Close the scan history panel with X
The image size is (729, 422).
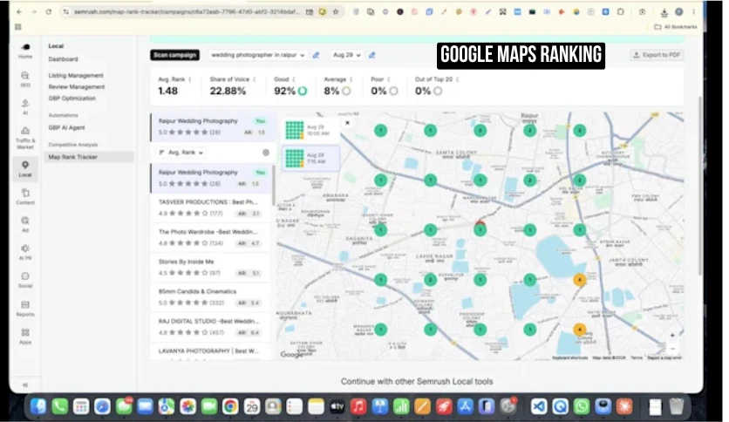(x=347, y=123)
